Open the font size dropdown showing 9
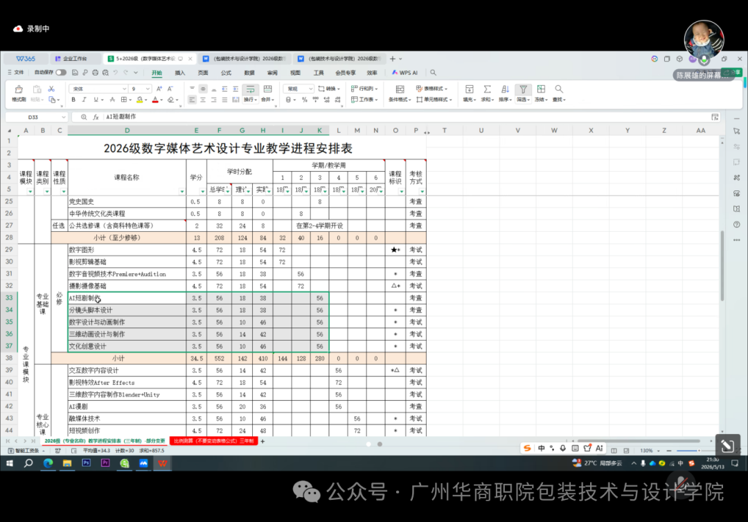748x522 pixels. click(x=148, y=89)
